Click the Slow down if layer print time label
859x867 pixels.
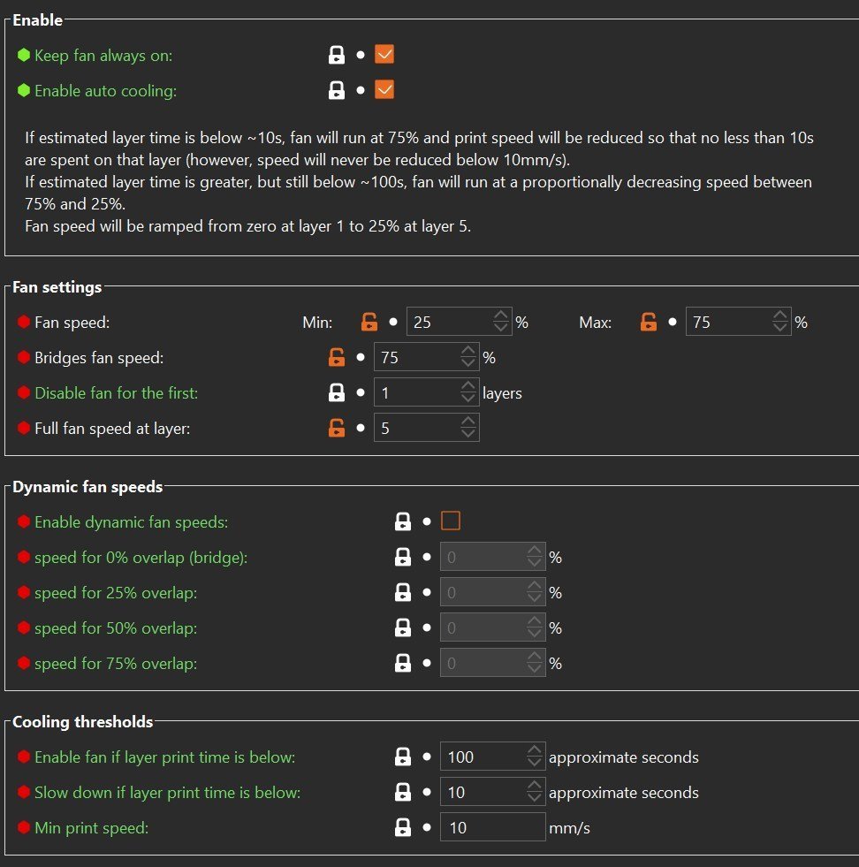coord(168,793)
